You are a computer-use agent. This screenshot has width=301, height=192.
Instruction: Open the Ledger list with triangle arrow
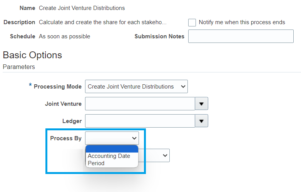click(201, 121)
